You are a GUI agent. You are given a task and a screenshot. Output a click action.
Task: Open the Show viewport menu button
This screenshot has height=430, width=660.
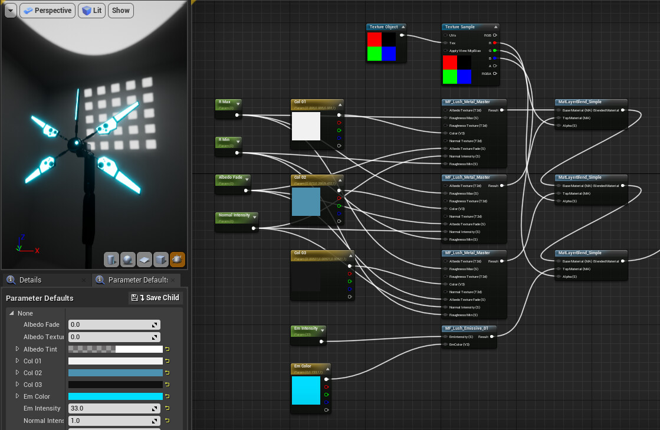coord(121,11)
